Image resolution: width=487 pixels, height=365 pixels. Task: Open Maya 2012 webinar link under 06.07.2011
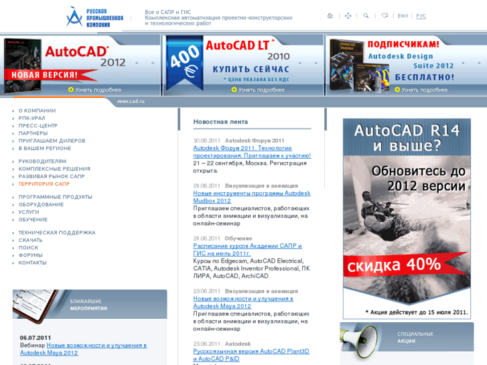tap(83, 349)
